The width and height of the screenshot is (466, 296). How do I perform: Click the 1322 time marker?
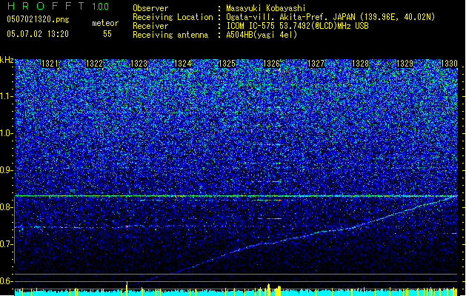pos(94,64)
